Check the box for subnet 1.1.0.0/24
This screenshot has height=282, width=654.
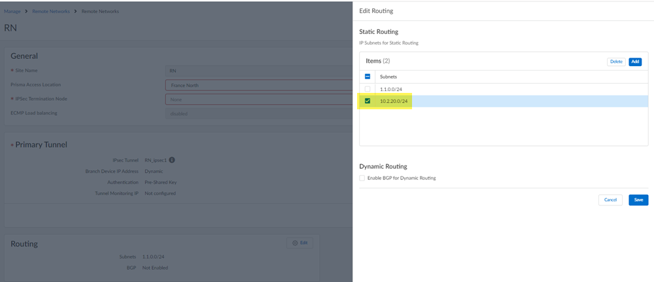click(368, 89)
